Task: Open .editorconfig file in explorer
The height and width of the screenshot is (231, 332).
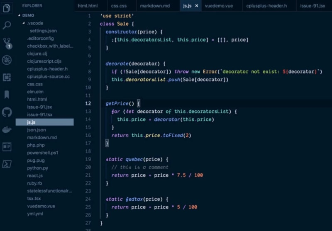Action: [40, 38]
